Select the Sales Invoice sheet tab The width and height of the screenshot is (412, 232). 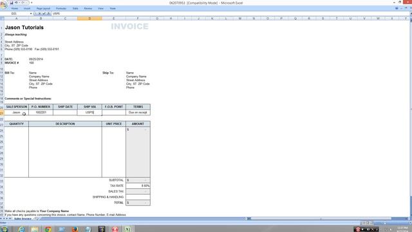point(23,219)
